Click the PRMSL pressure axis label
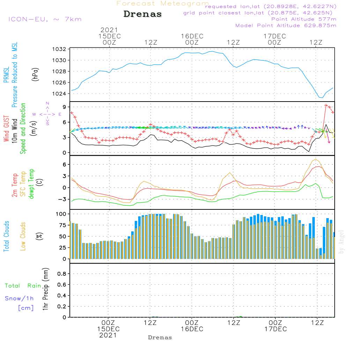Screen dimensions: 349x349 pos(7,73)
